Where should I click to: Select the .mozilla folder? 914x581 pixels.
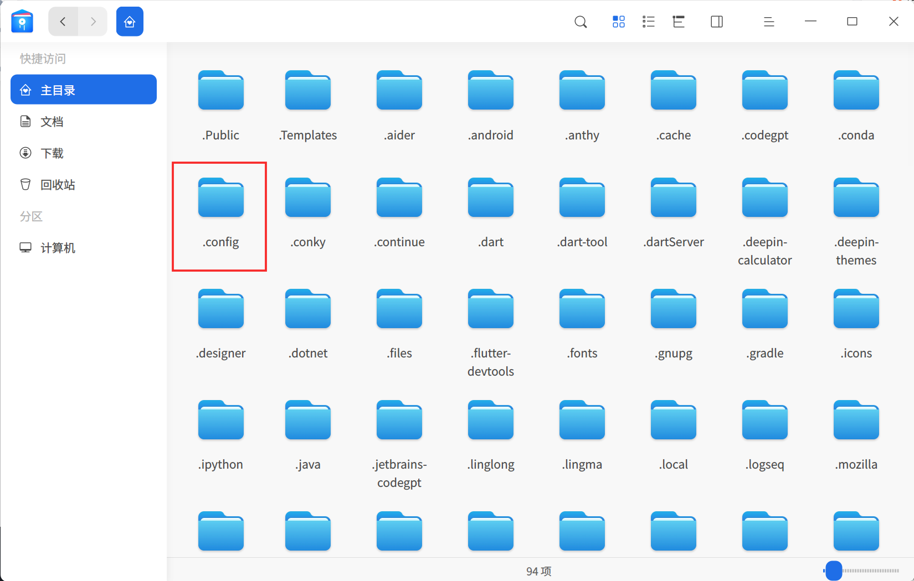pos(856,436)
